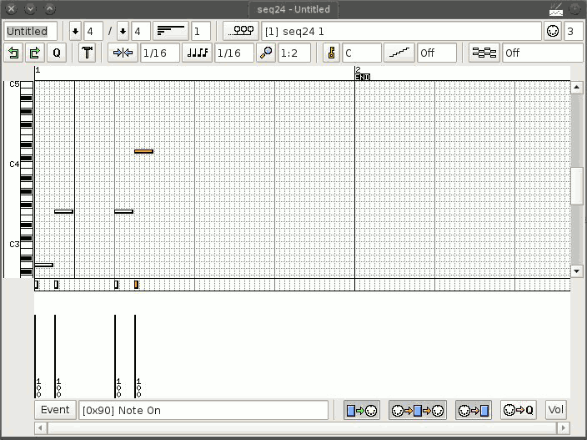
Task: Open beat width dropdown arrow
Action: pos(123,32)
